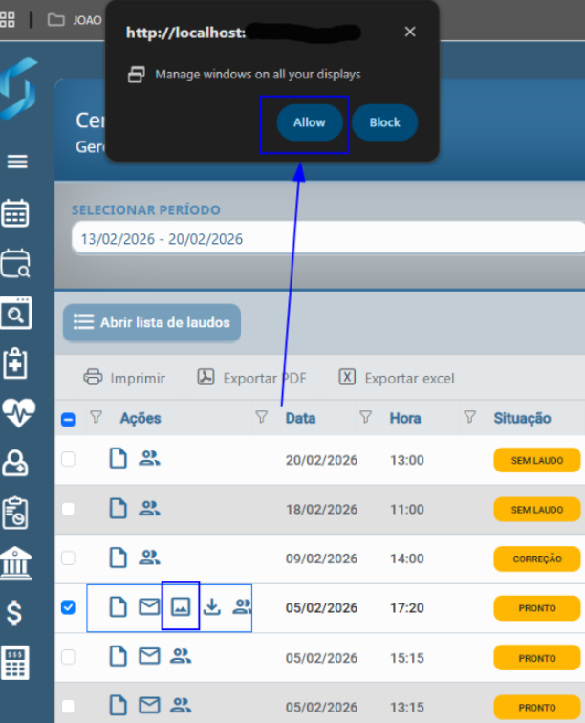Click the download icon in the 17:20 row

click(x=212, y=606)
